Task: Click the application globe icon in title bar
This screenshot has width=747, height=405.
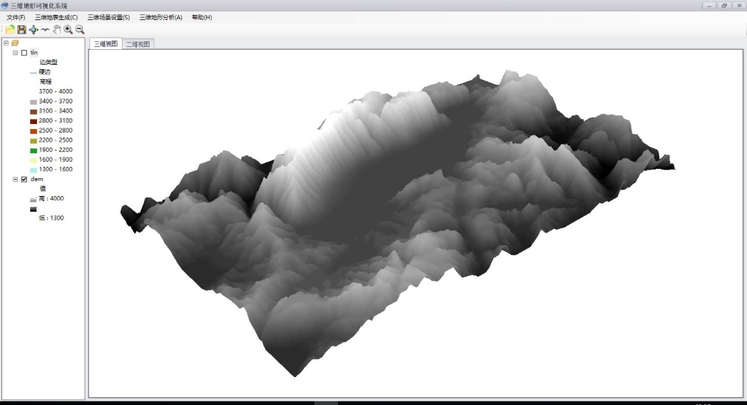Action: pos(5,5)
